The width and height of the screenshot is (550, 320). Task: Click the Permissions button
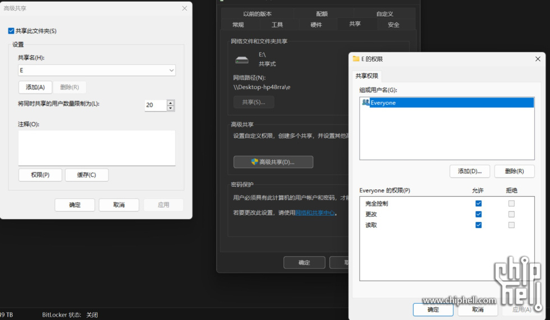[x=40, y=175]
